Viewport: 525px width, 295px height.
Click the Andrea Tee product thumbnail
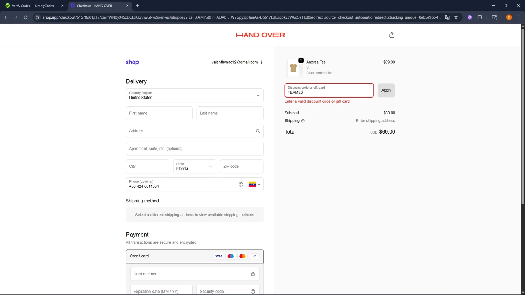[294, 67]
